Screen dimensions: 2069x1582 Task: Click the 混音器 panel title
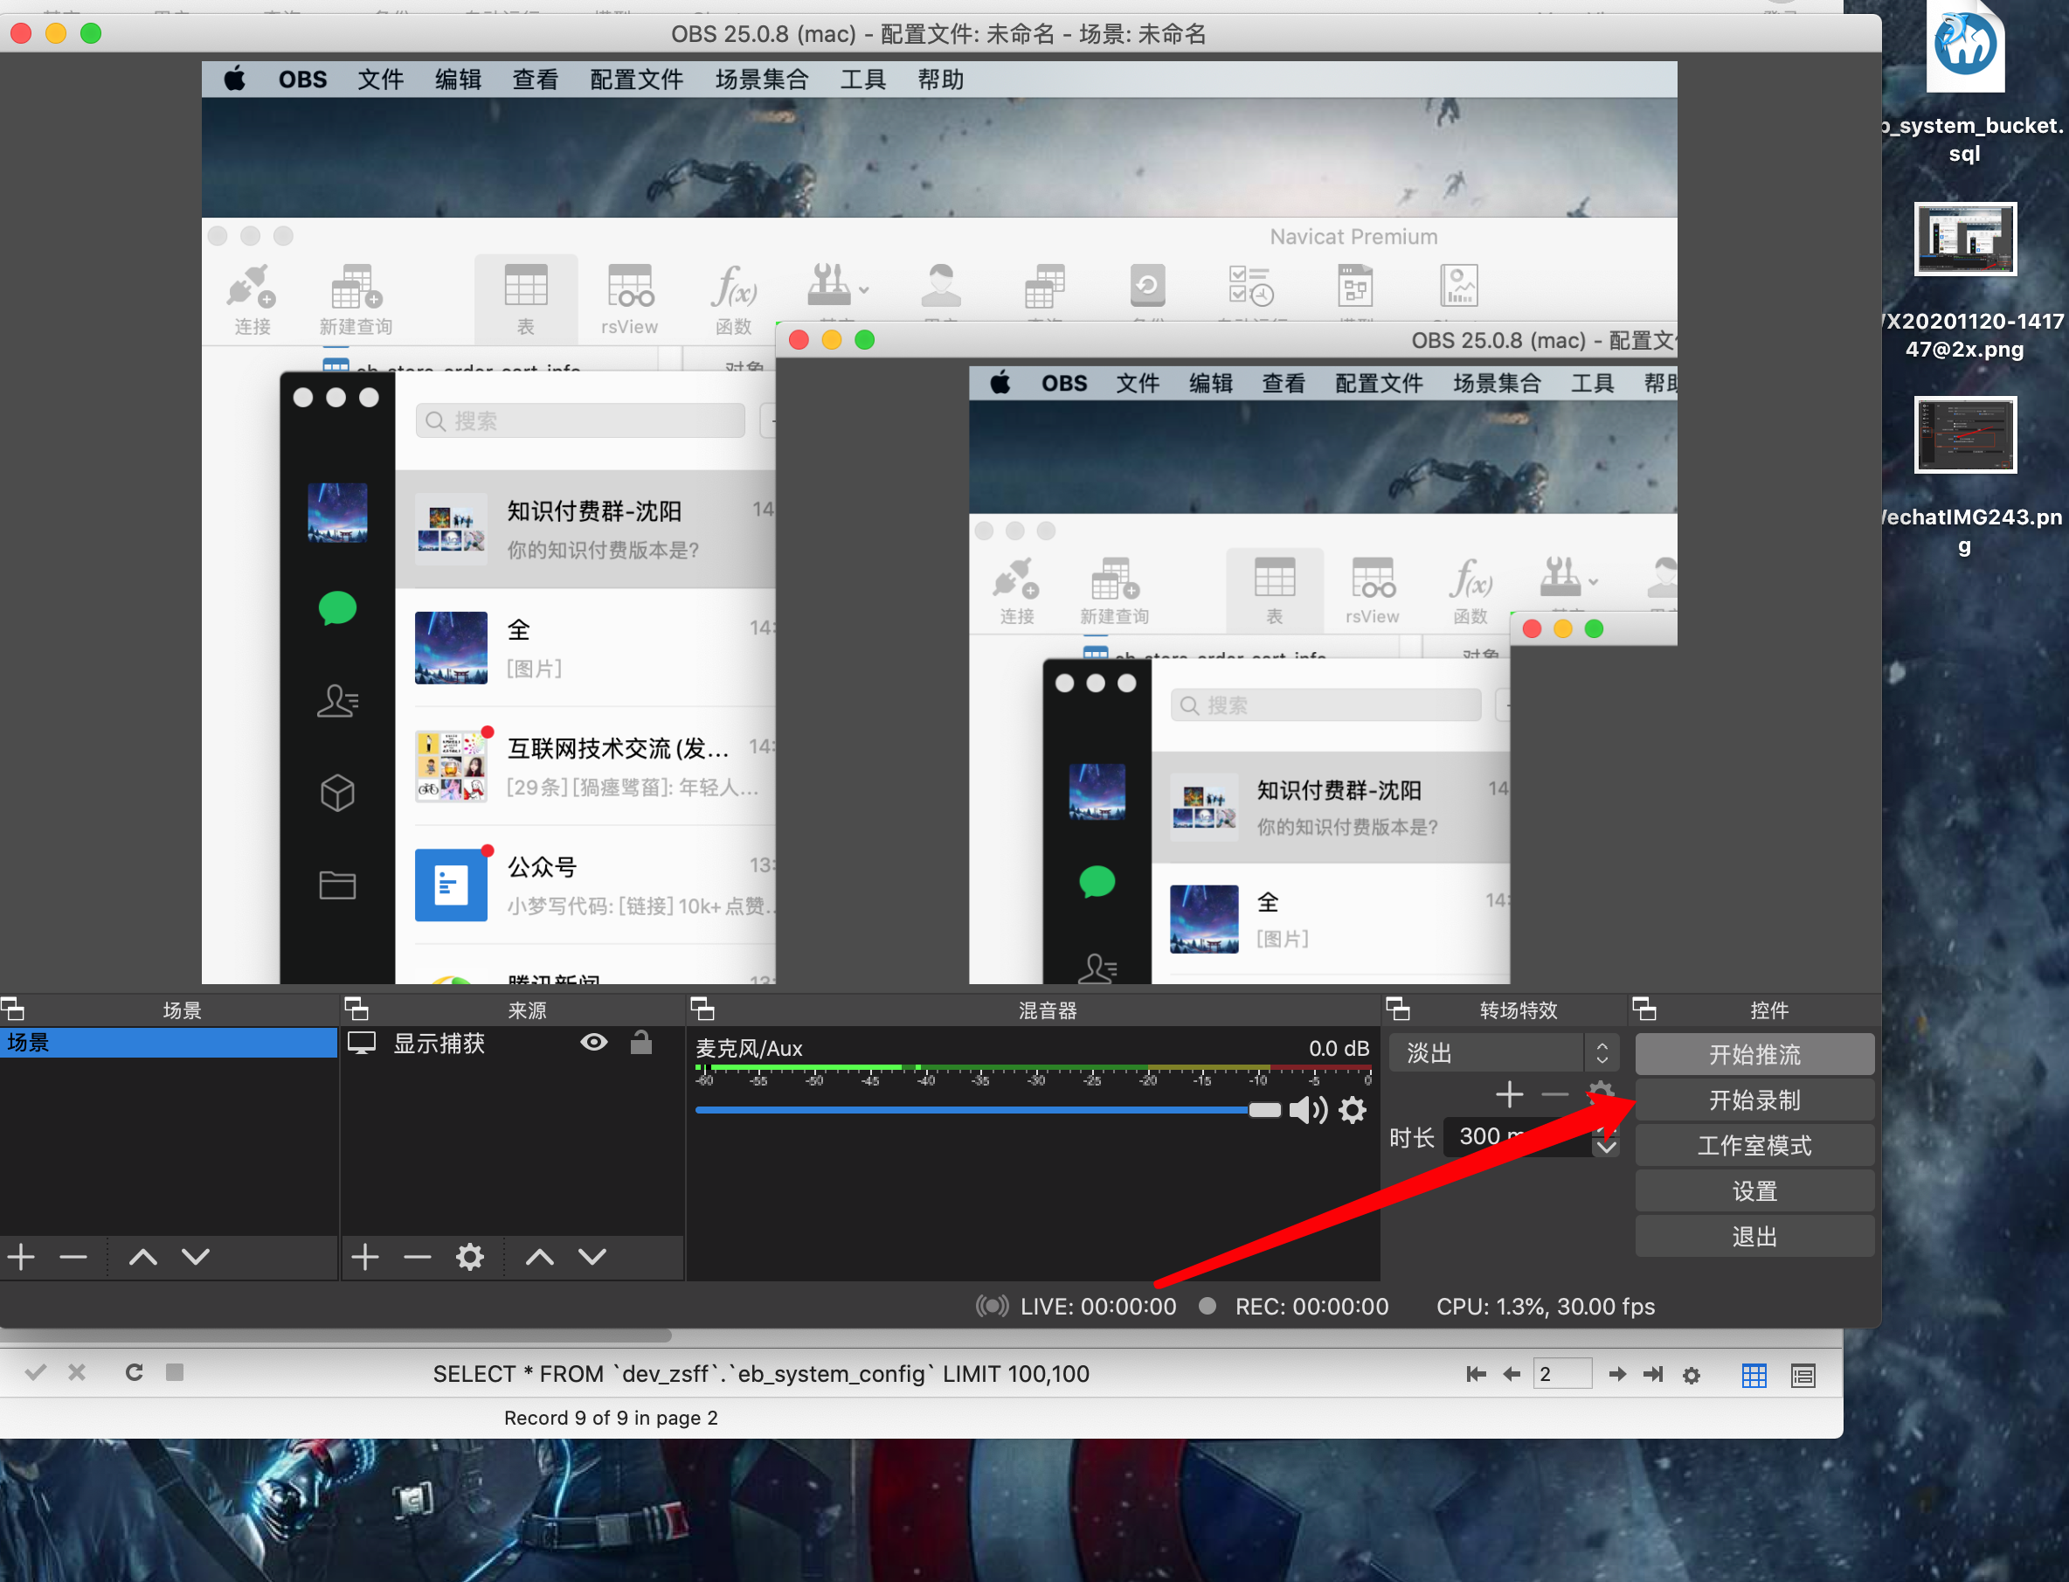[x=1047, y=1010]
